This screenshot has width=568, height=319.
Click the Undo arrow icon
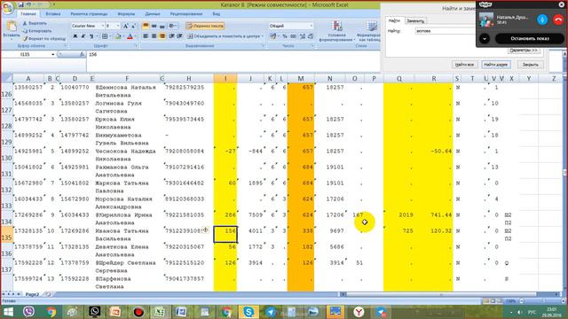(x=28, y=4)
